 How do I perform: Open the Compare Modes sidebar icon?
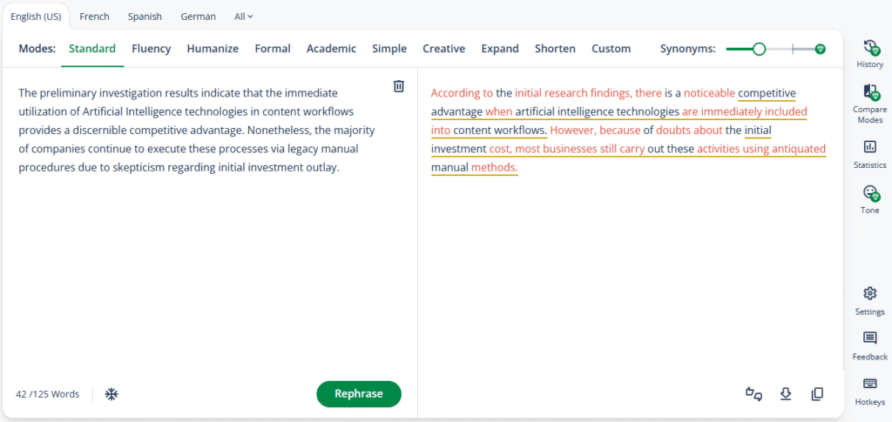click(x=869, y=92)
